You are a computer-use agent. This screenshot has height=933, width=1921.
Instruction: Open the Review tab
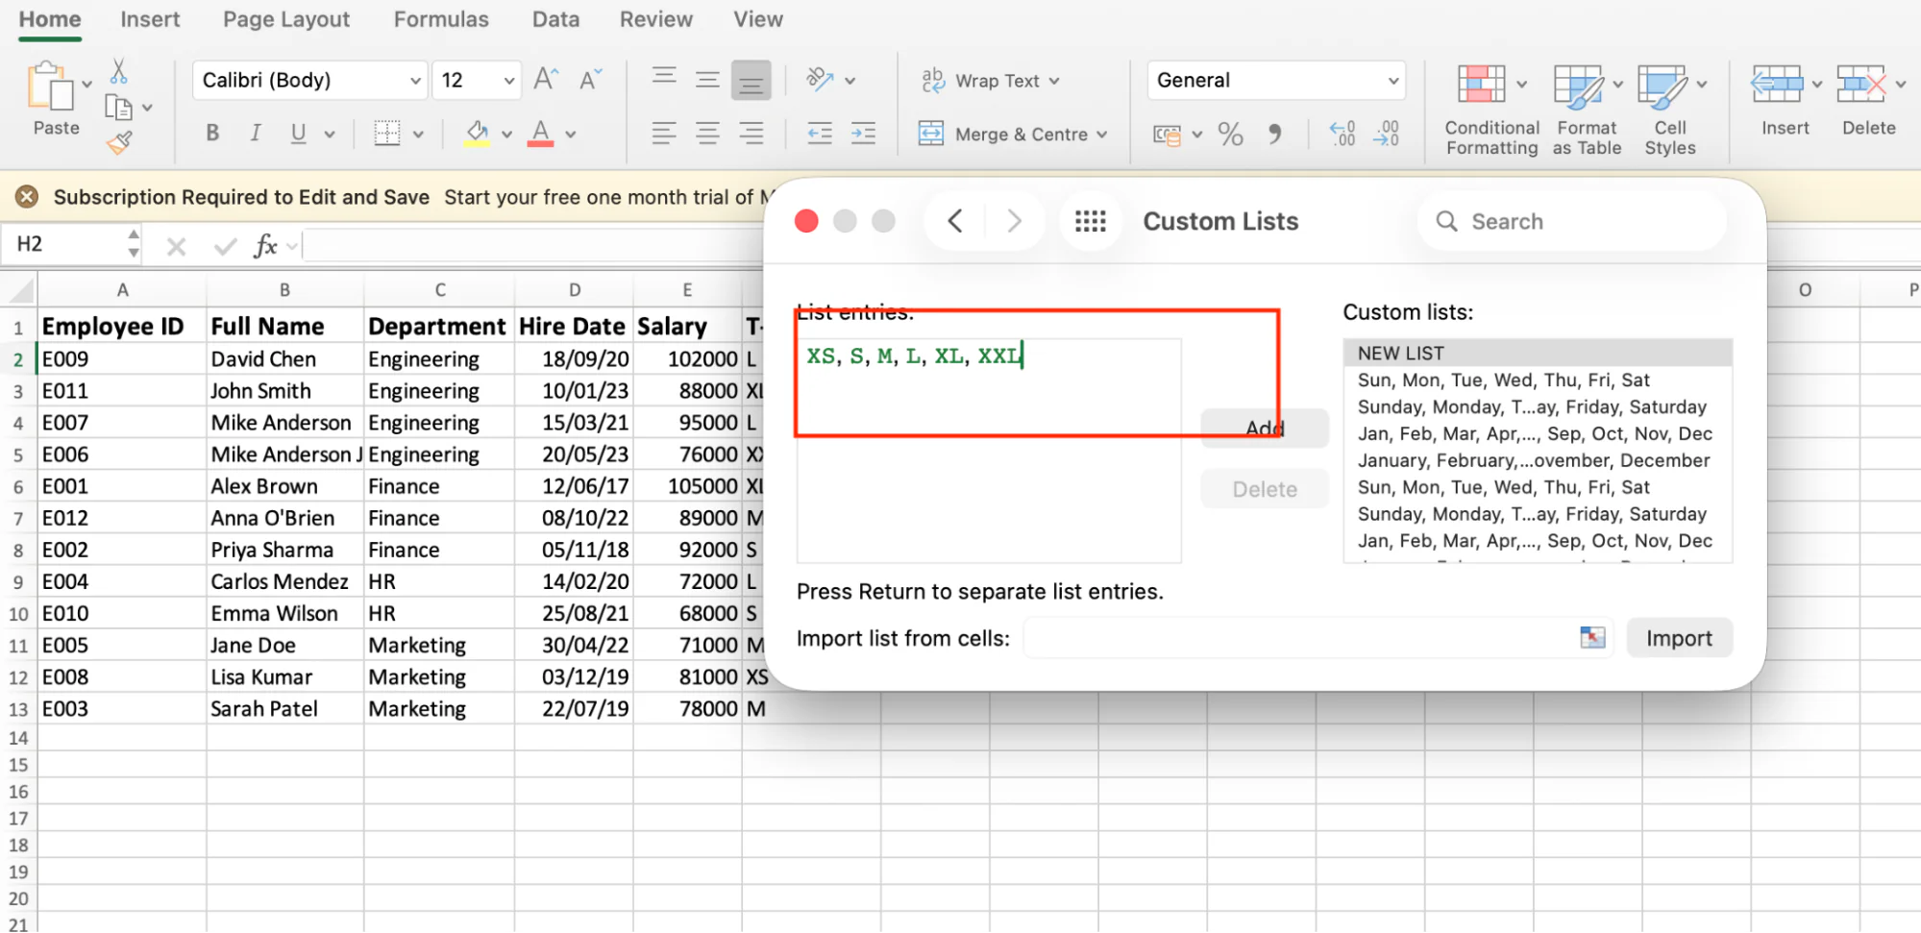(x=656, y=19)
